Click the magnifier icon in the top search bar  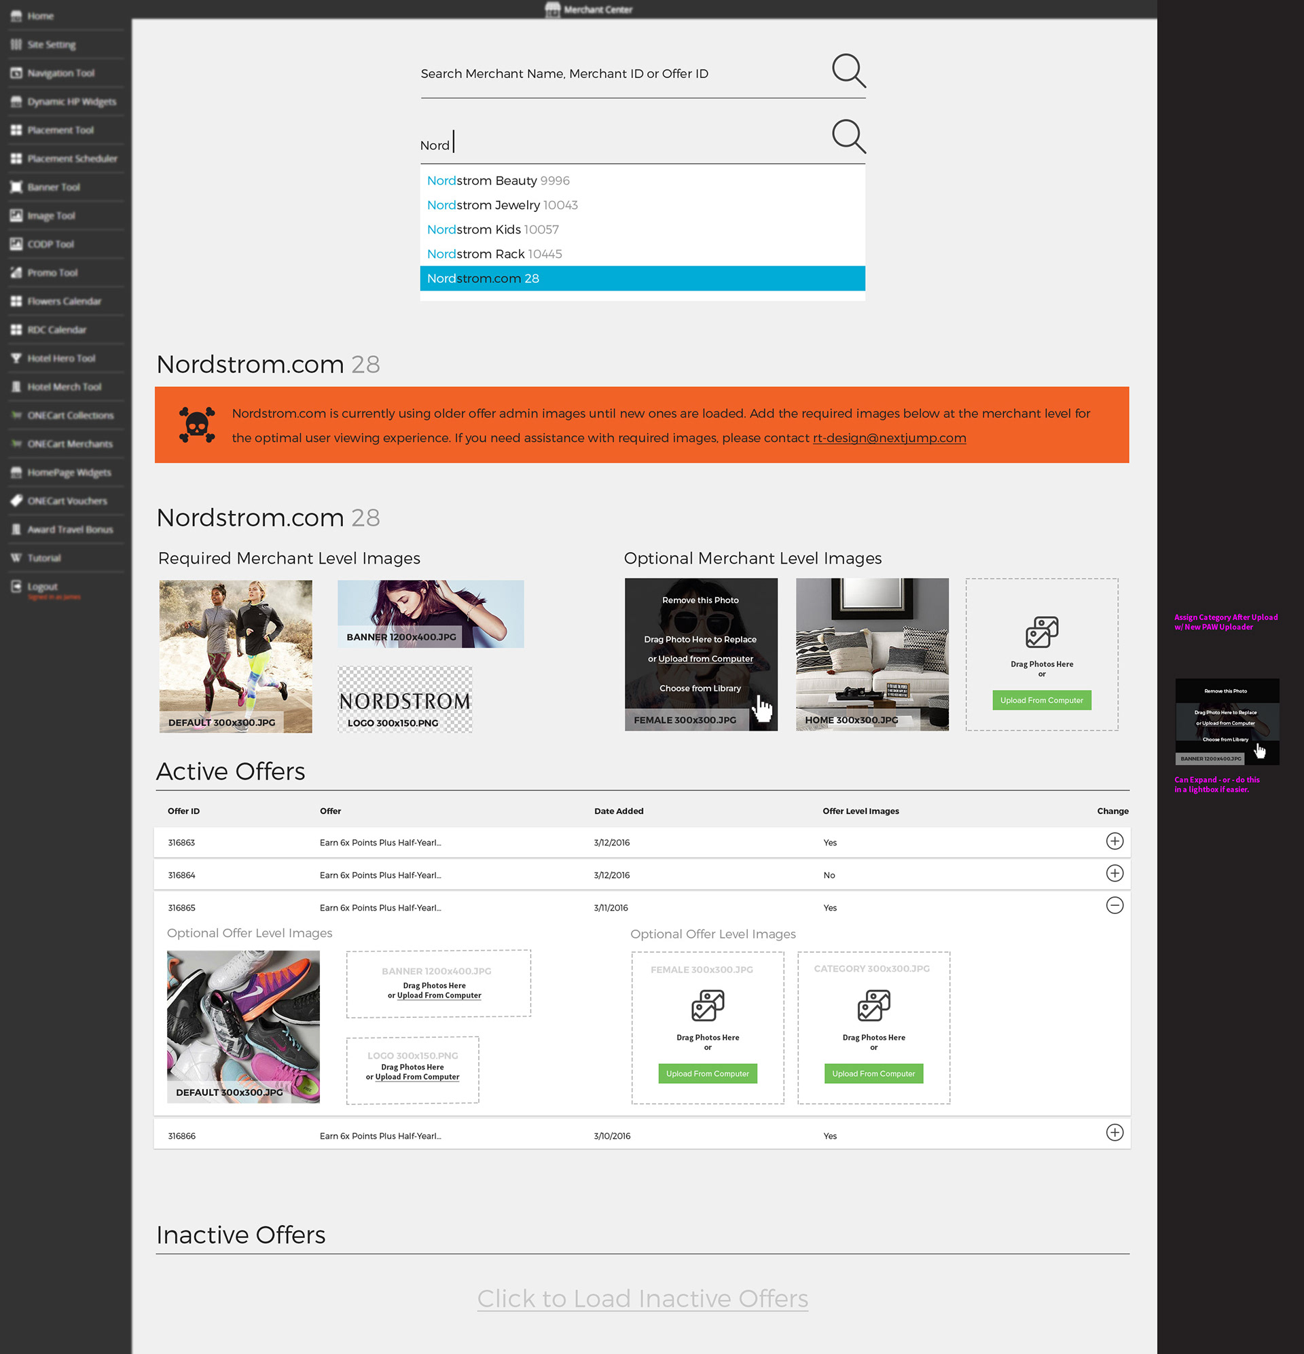click(848, 71)
